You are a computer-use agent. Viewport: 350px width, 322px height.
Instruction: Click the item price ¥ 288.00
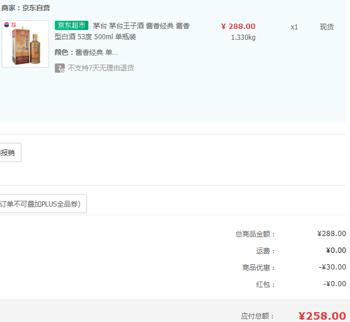pos(238,27)
